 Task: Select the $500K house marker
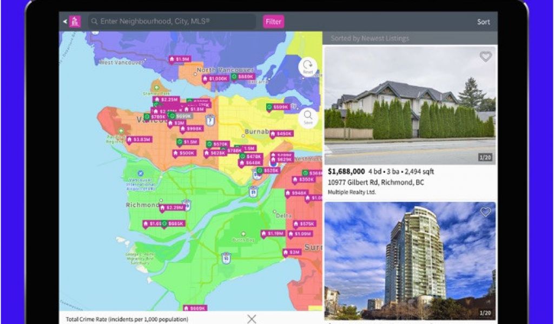[184, 153]
